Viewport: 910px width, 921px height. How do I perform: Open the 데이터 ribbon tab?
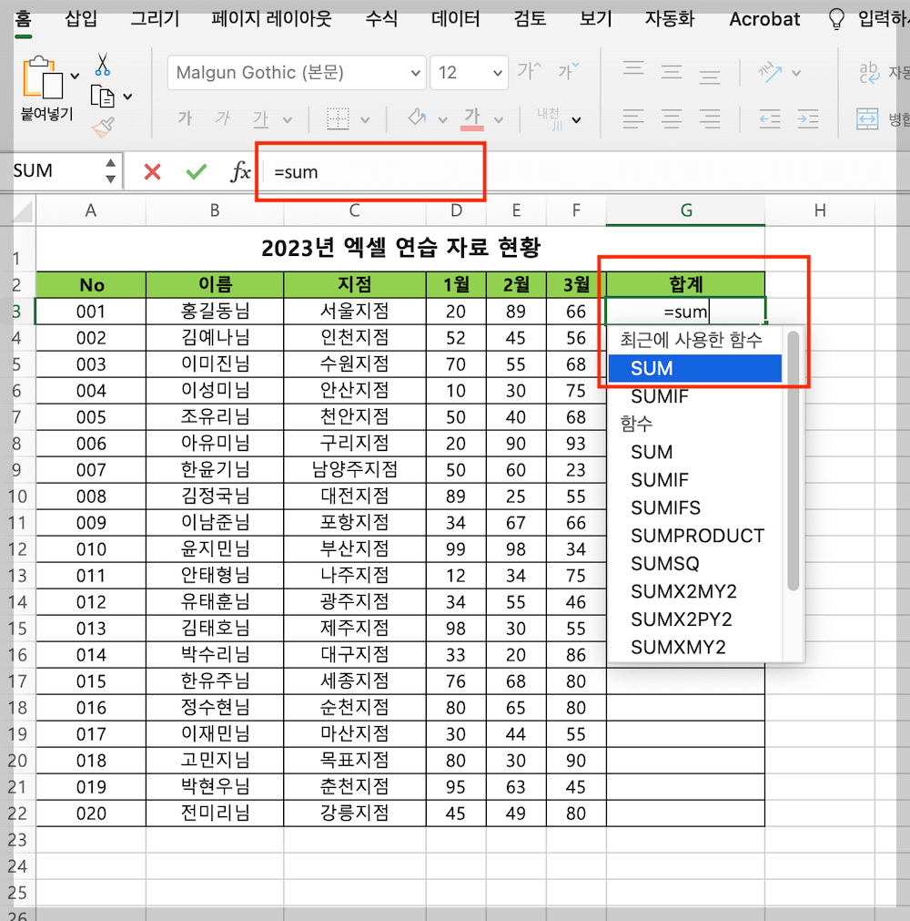455,19
